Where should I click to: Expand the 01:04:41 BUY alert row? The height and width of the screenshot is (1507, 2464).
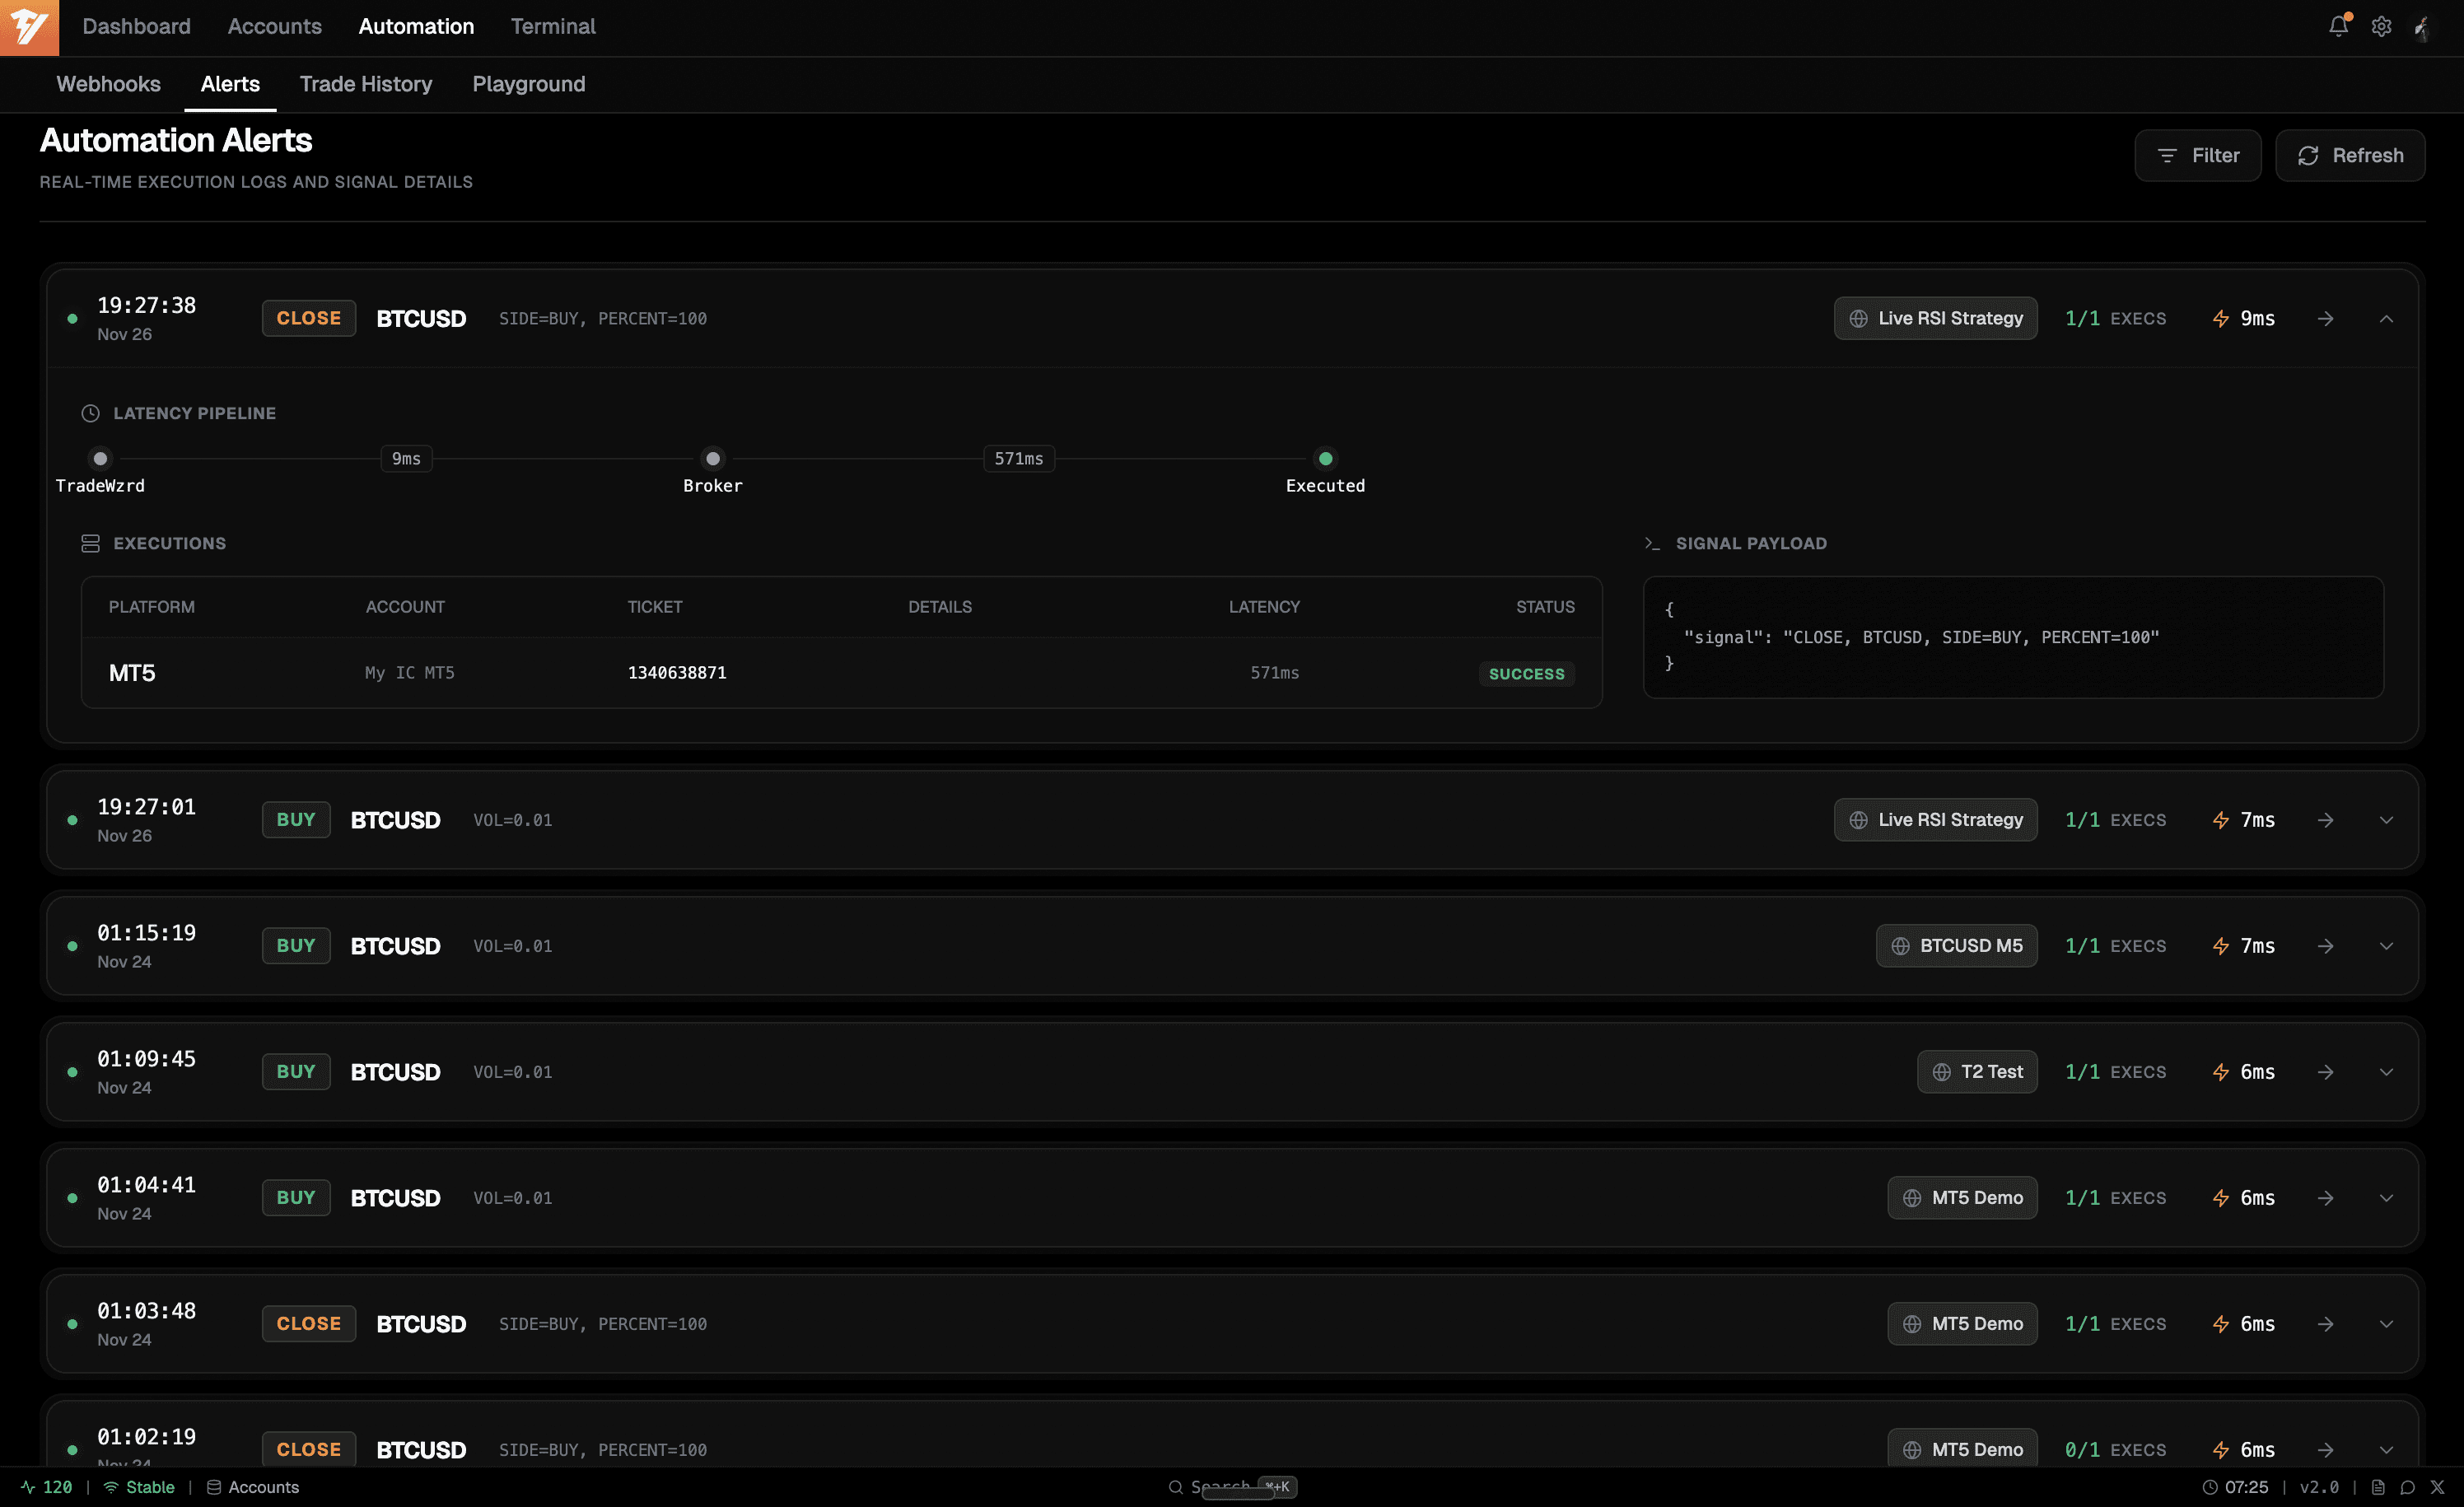pos(2386,1198)
